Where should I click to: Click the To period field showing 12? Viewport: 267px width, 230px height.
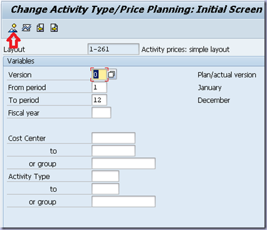[x=99, y=100]
